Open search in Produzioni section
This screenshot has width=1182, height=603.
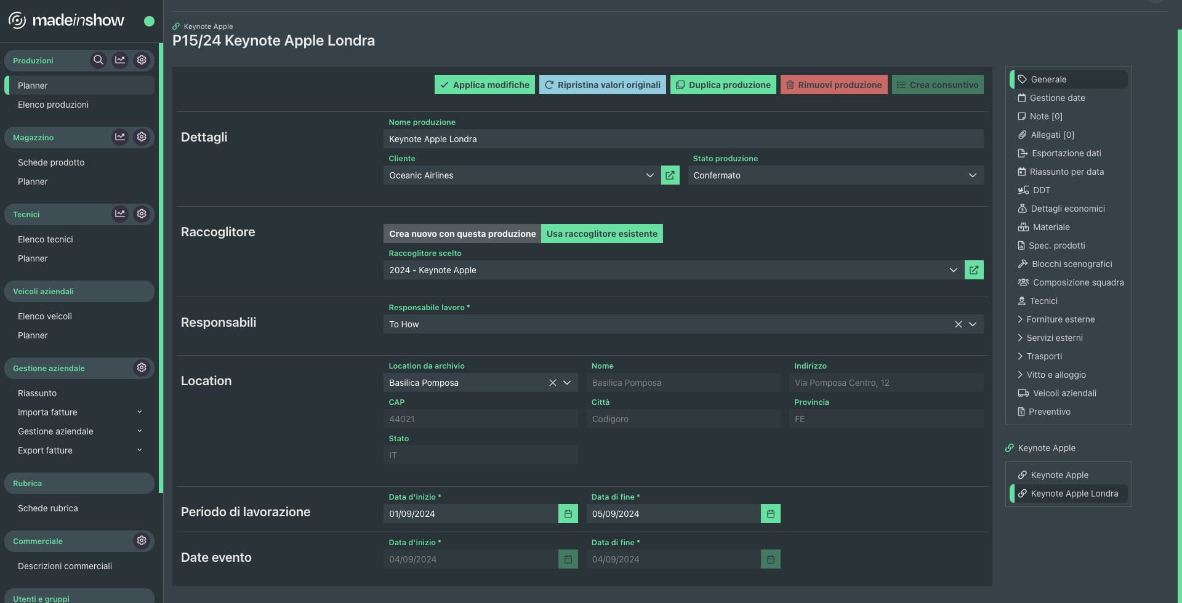tap(98, 60)
